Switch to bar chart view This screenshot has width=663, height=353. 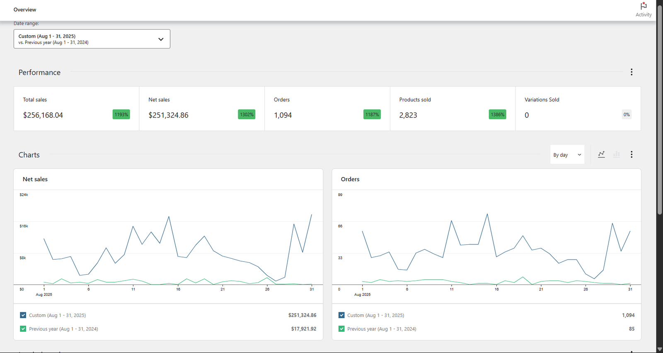point(617,154)
